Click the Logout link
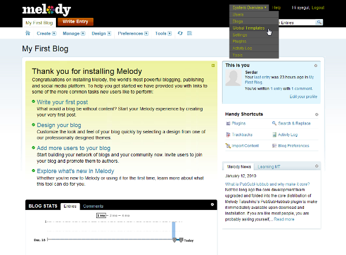The width and height of the screenshot is (346, 255). [x=318, y=7]
